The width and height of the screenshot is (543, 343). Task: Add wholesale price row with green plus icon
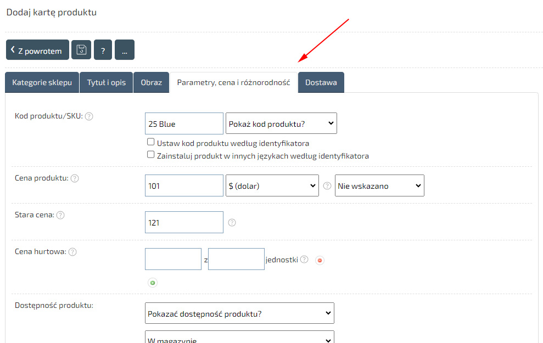[153, 283]
